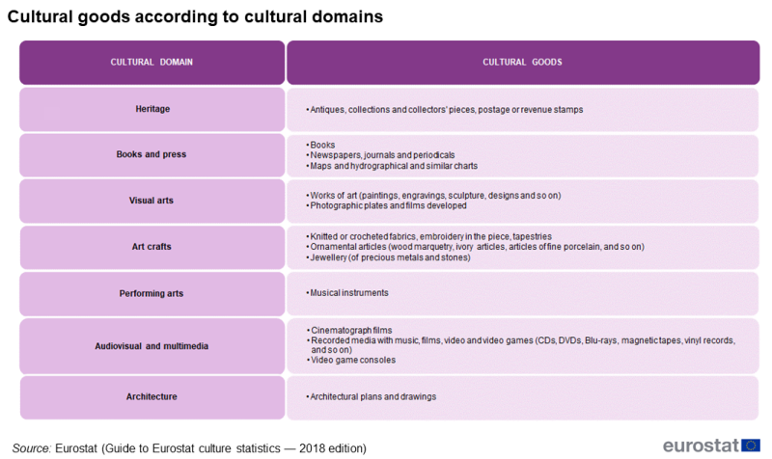Viewport: 772px width, 459px height.
Task: Select the 'Recorded media with music, films' line
Action: 521,345
